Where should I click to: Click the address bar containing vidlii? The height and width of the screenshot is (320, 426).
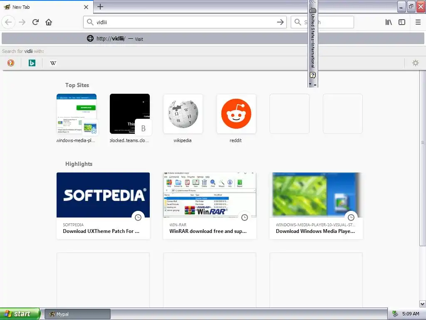click(x=185, y=22)
